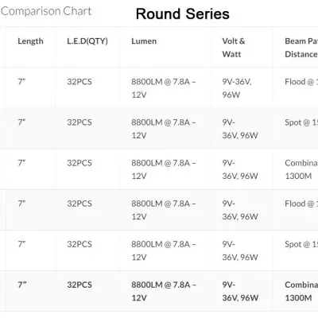Click the second row's Spot beam cell
The width and height of the screenshot is (318, 318).
tap(301, 122)
